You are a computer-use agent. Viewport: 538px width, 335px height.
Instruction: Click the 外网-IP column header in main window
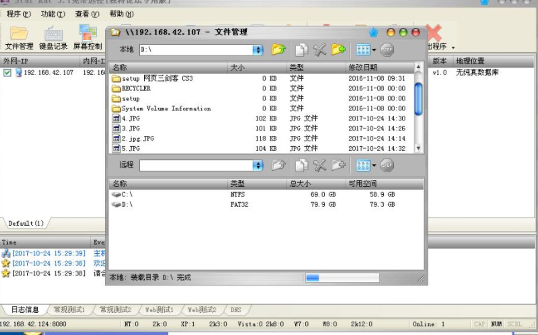point(40,61)
